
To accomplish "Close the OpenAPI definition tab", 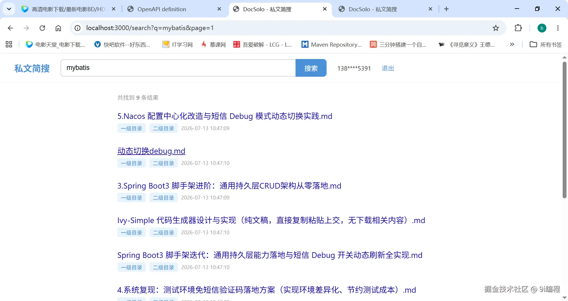I will [x=219, y=9].
